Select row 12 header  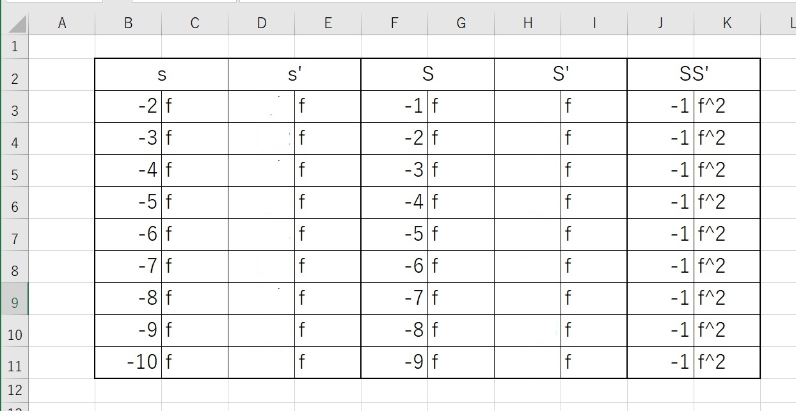point(15,390)
